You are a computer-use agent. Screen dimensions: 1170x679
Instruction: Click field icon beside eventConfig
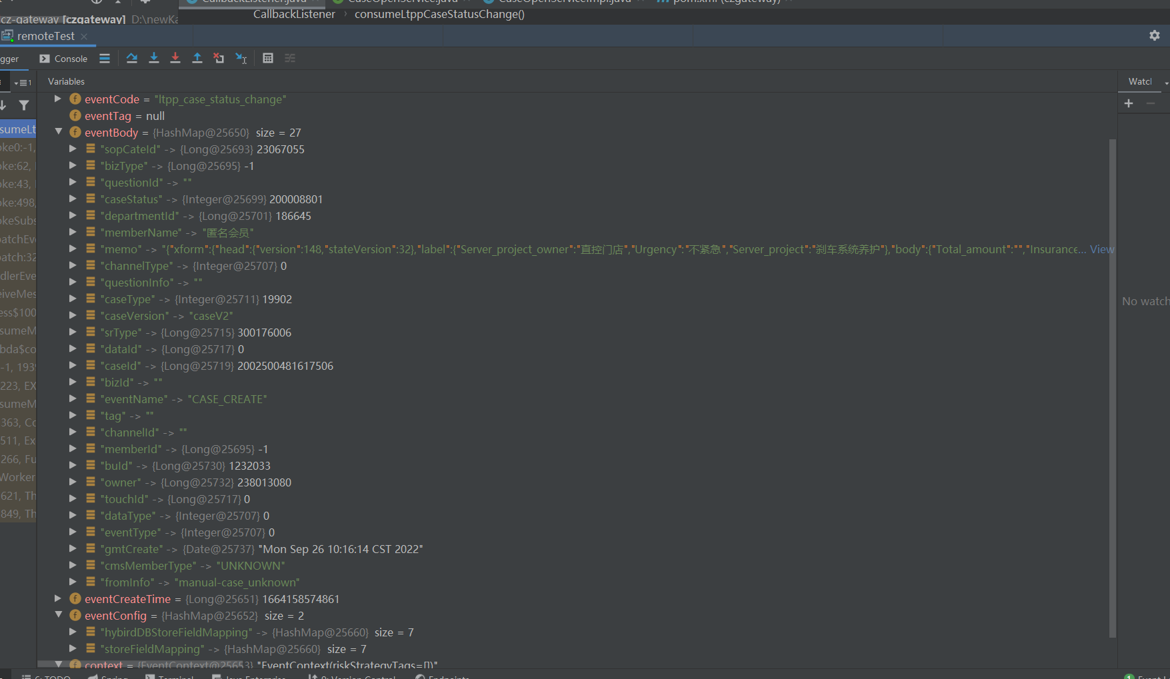(x=75, y=616)
